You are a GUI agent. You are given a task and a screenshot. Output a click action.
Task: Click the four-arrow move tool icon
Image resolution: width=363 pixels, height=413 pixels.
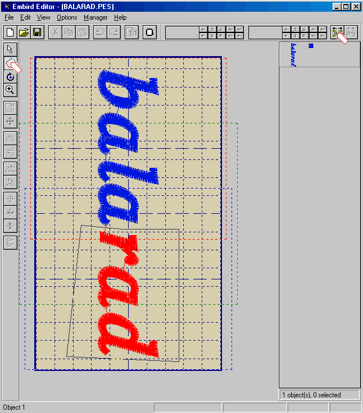point(10,121)
